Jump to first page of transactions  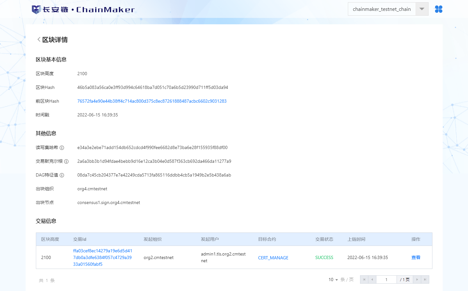pos(364,279)
